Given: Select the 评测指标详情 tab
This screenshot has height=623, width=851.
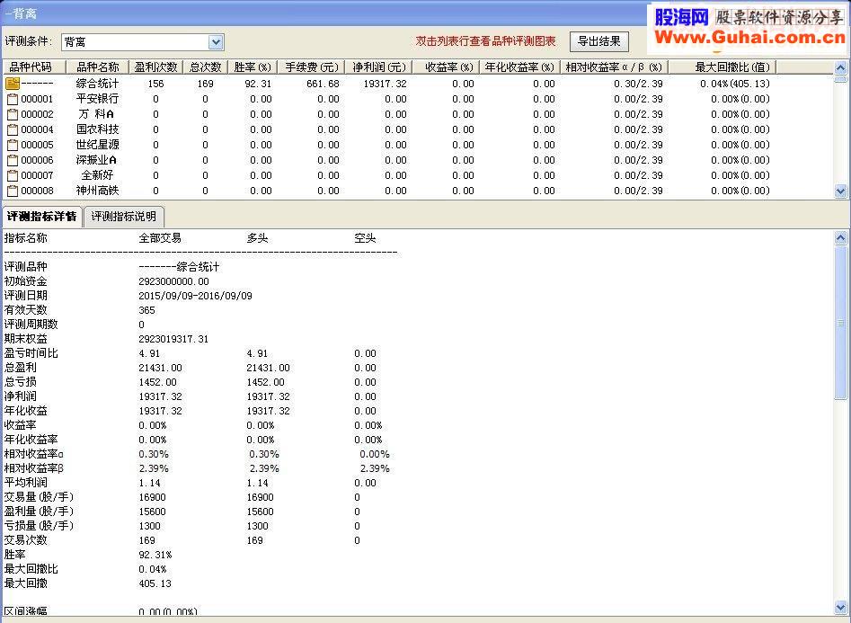Looking at the screenshot, I should pos(42,216).
